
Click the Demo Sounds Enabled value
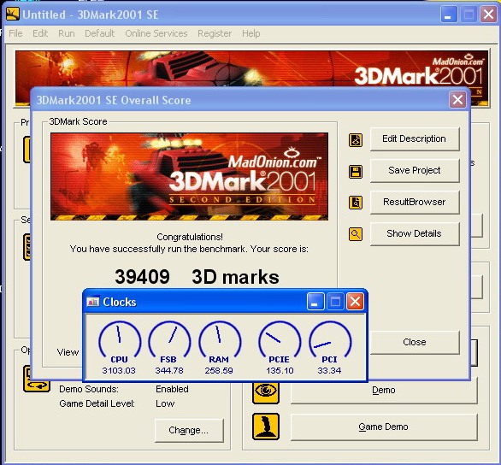(x=172, y=389)
